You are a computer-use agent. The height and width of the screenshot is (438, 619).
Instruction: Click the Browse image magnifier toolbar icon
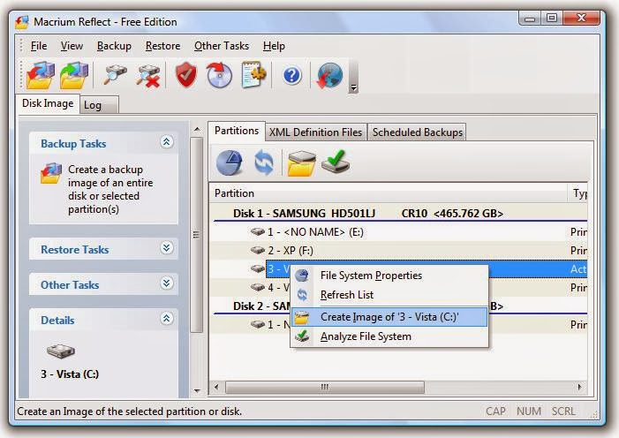(x=115, y=75)
